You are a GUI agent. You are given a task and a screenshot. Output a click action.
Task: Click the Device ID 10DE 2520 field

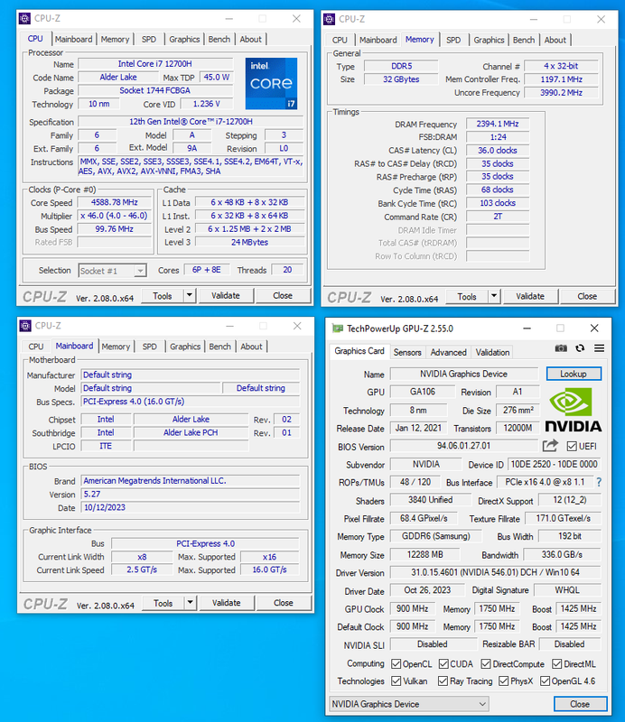click(x=555, y=464)
